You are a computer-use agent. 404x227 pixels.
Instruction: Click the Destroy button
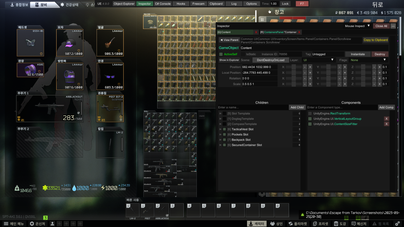tap(380, 54)
